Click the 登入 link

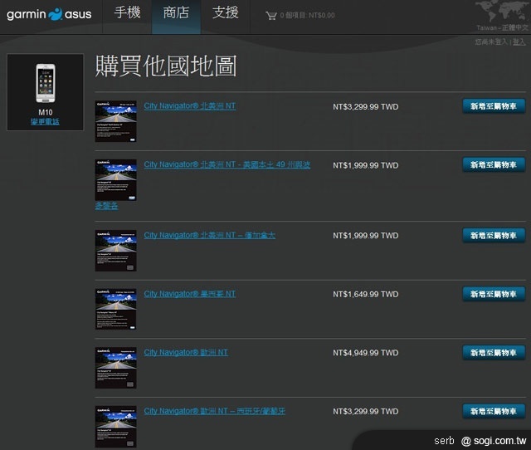point(519,42)
